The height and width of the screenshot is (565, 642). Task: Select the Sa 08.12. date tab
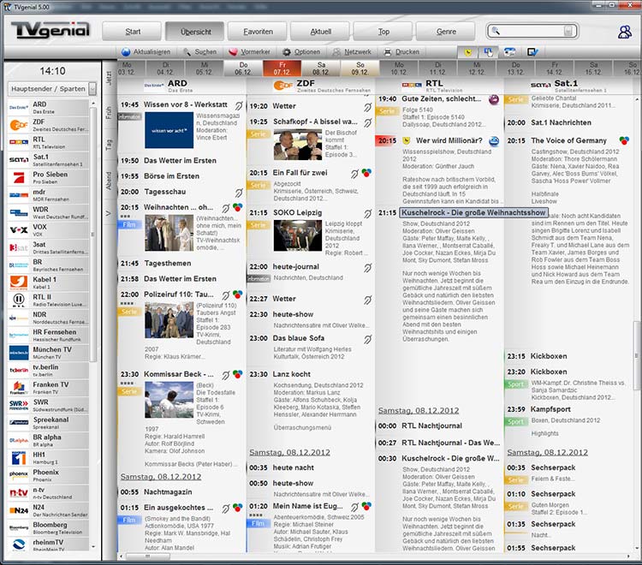click(x=321, y=68)
